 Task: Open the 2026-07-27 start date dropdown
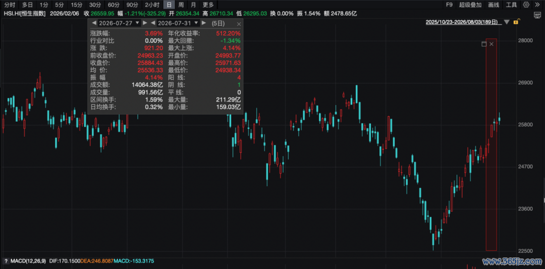[x=137, y=23]
